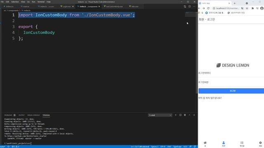Viewport: 264px width, 148px height.
Task: Click the notifications bell in status bar
Action: [195, 146]
